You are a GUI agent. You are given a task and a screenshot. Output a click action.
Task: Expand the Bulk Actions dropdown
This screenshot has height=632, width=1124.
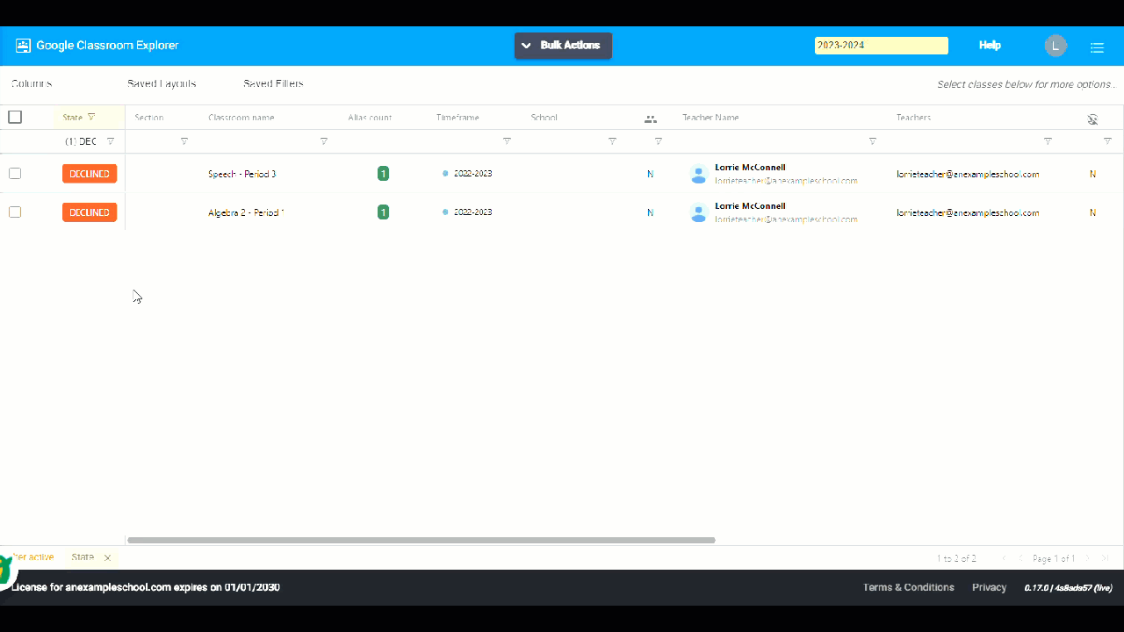[563, 46]
